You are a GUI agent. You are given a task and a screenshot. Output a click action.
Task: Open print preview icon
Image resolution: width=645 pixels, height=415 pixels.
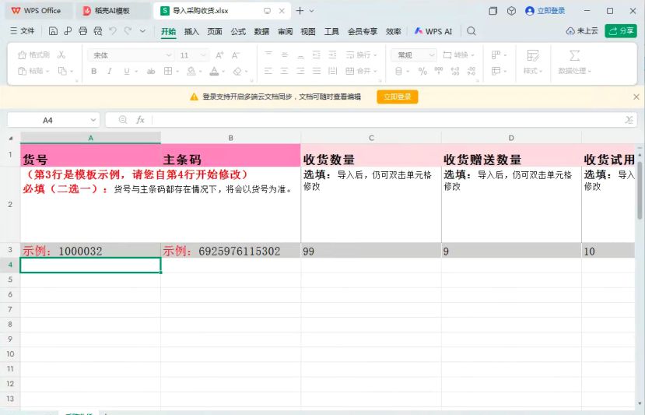(98, 31)
